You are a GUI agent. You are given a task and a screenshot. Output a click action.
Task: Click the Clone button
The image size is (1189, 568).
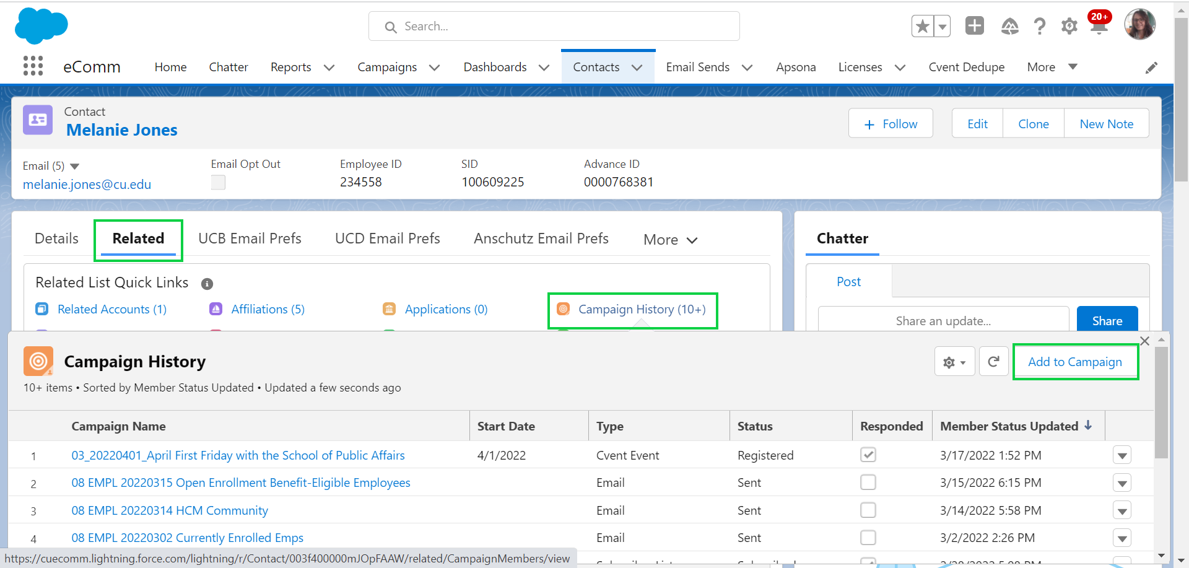coord(1034,124)
